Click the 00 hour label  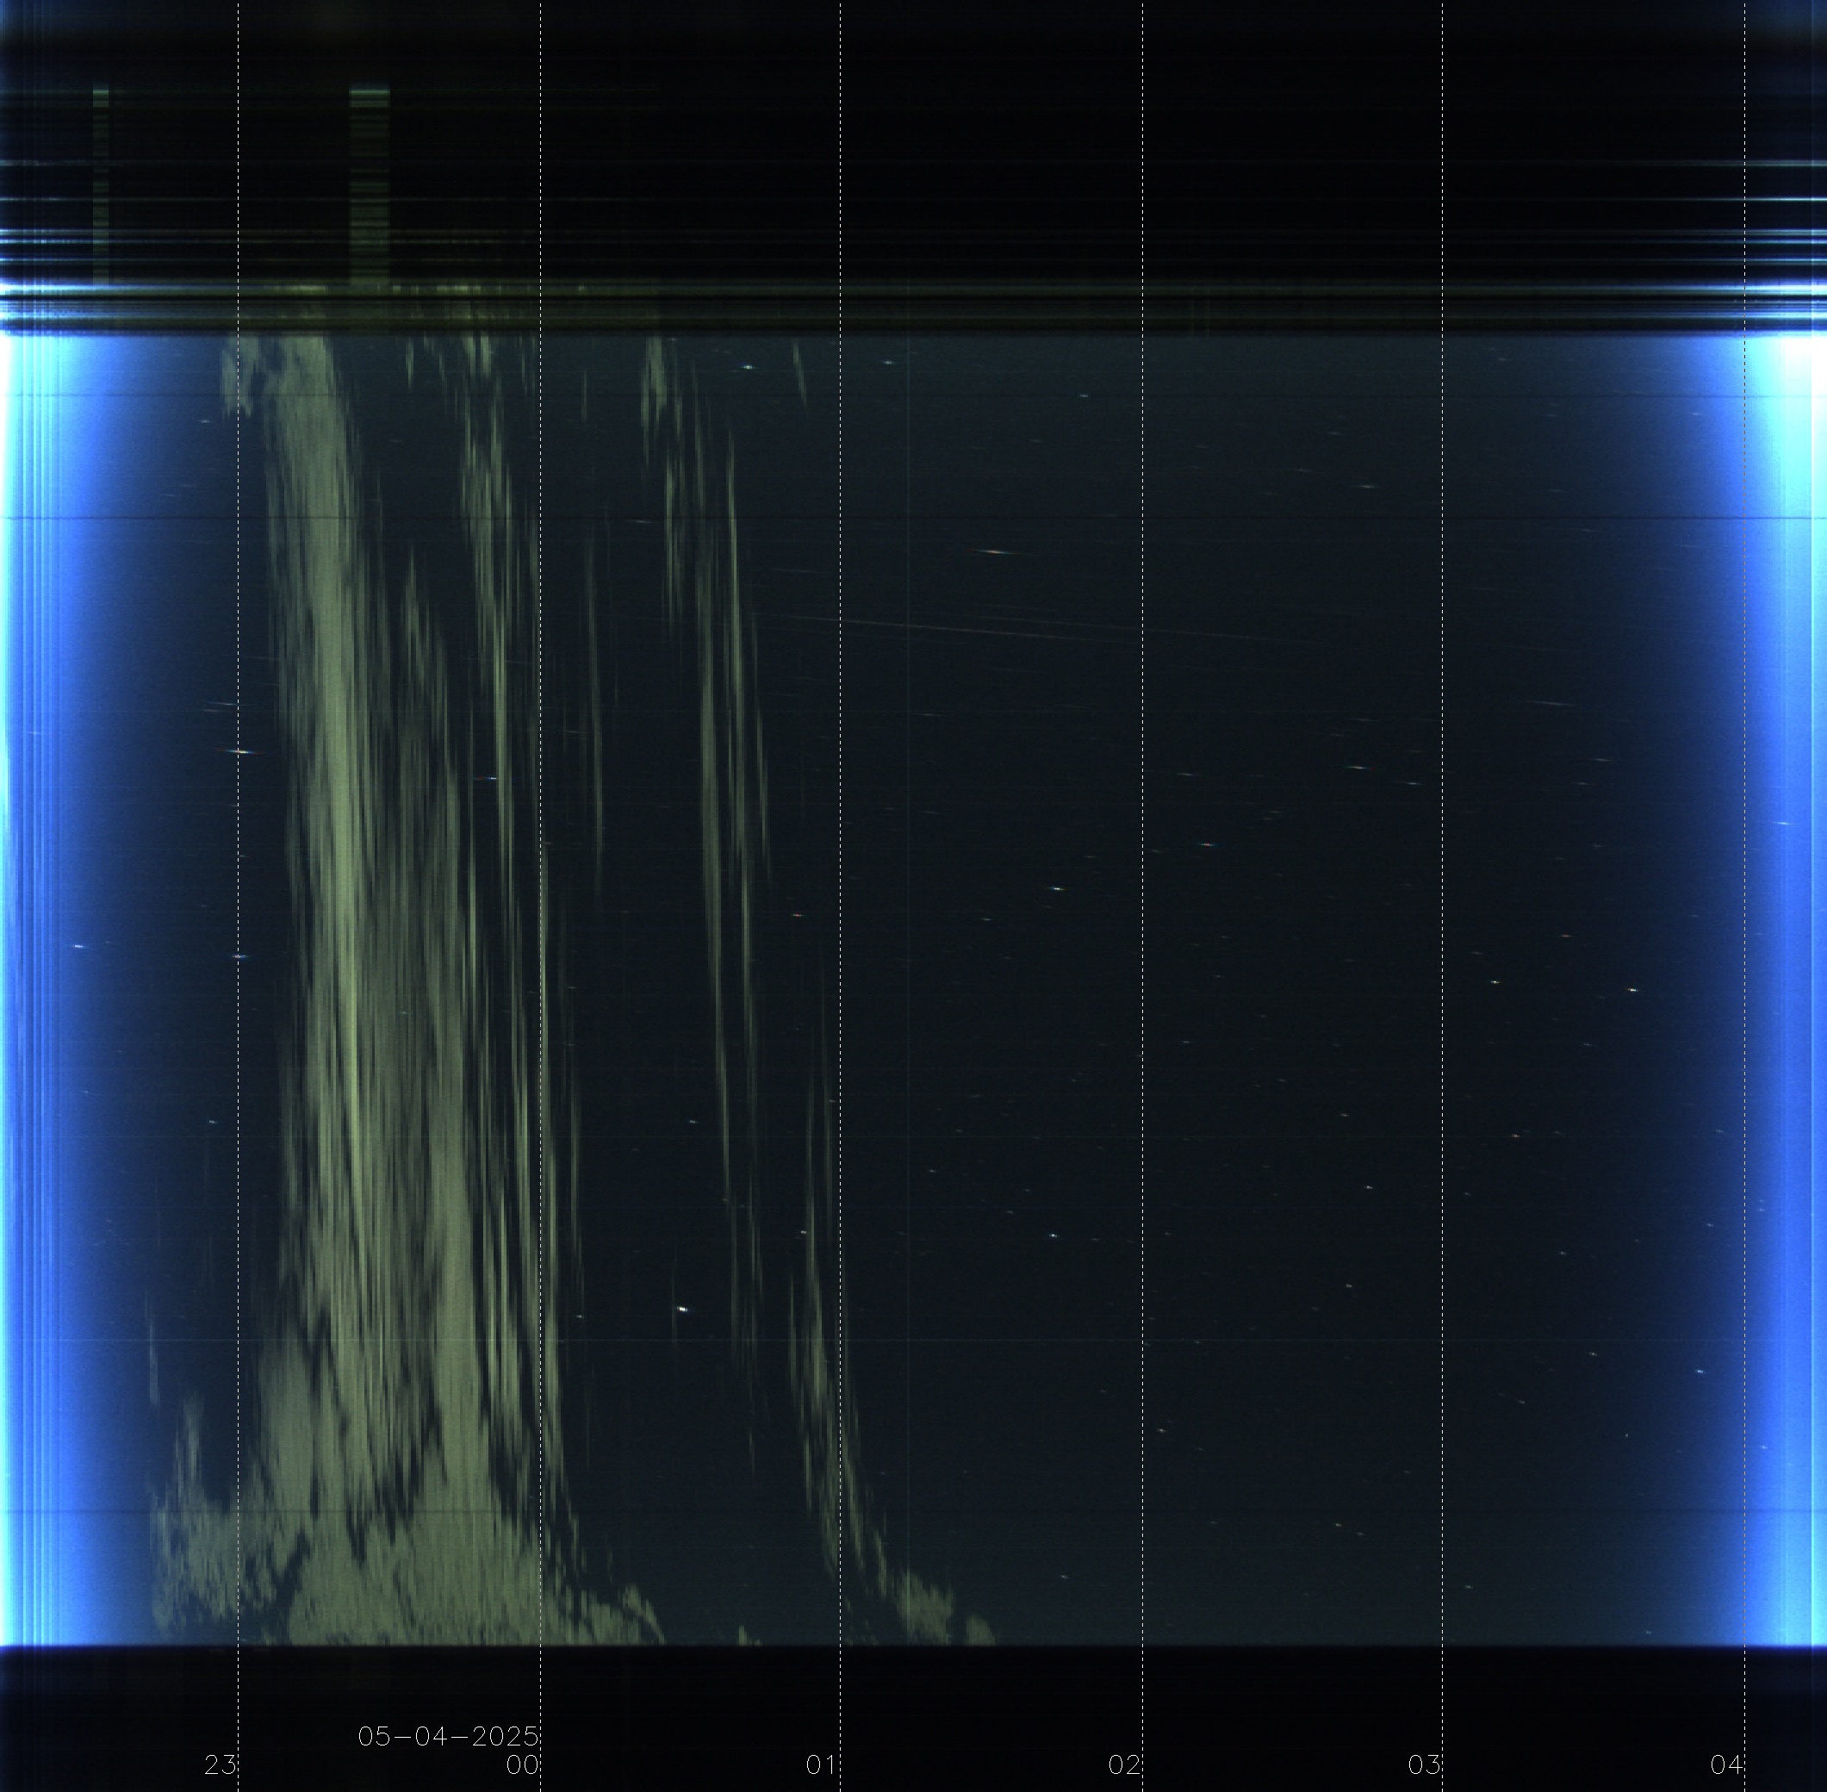(x=522, y=1764)
